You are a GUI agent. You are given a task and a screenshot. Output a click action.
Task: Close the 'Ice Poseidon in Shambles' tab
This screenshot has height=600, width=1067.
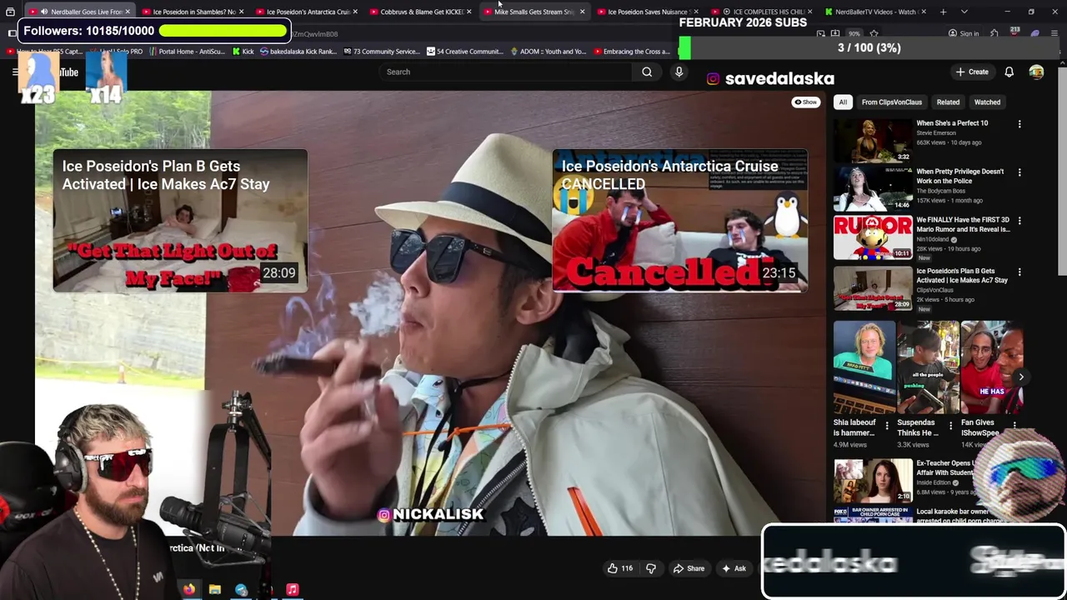pos(241,12)
